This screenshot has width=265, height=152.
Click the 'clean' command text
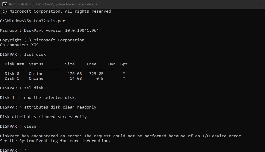[30, 127]
